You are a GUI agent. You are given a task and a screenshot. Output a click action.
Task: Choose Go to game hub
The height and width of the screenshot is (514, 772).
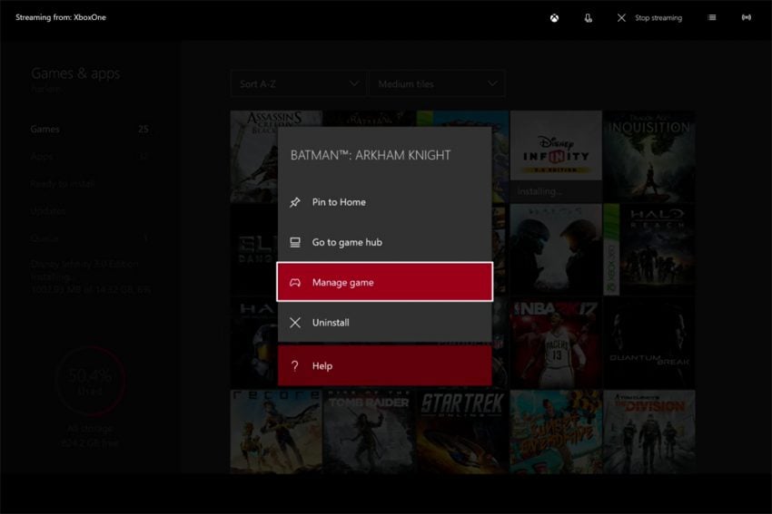point(384,242)
